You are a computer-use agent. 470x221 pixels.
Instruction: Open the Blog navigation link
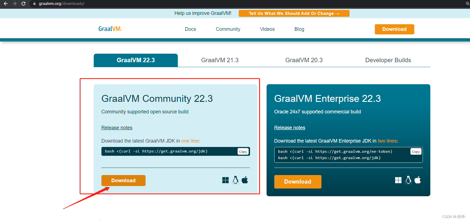[x=299, y=29]
